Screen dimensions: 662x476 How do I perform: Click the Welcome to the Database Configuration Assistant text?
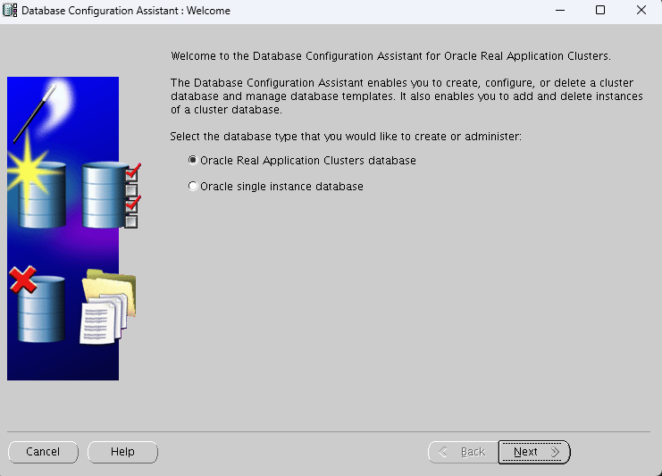(390, 56)
